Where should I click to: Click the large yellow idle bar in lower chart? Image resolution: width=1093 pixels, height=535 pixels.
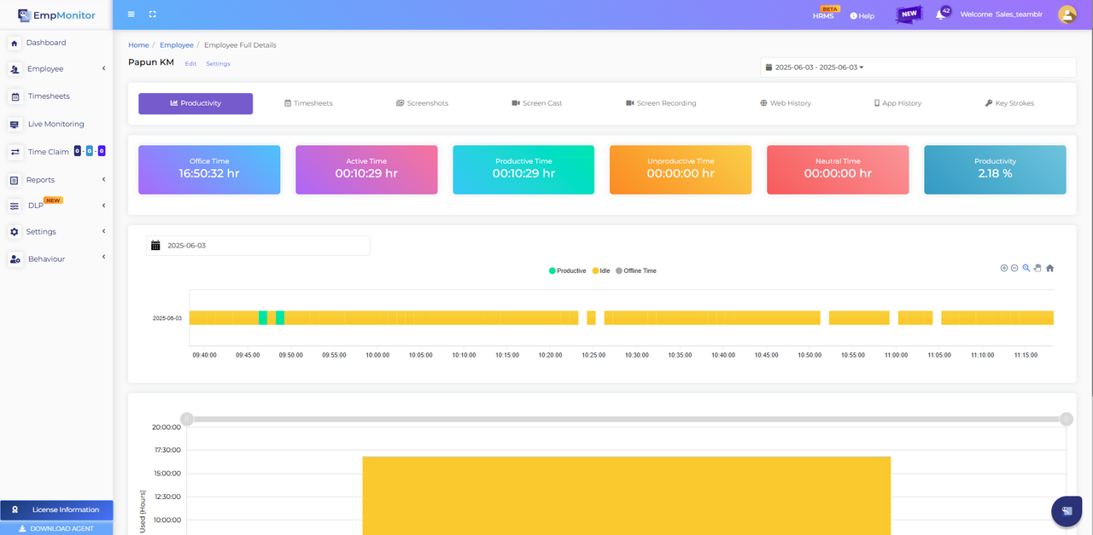click(627, 496)
